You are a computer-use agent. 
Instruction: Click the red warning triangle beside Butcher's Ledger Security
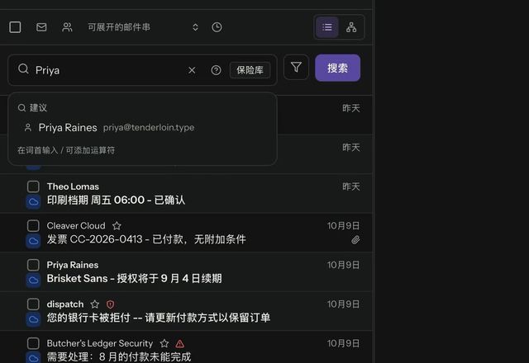(180, 343)
